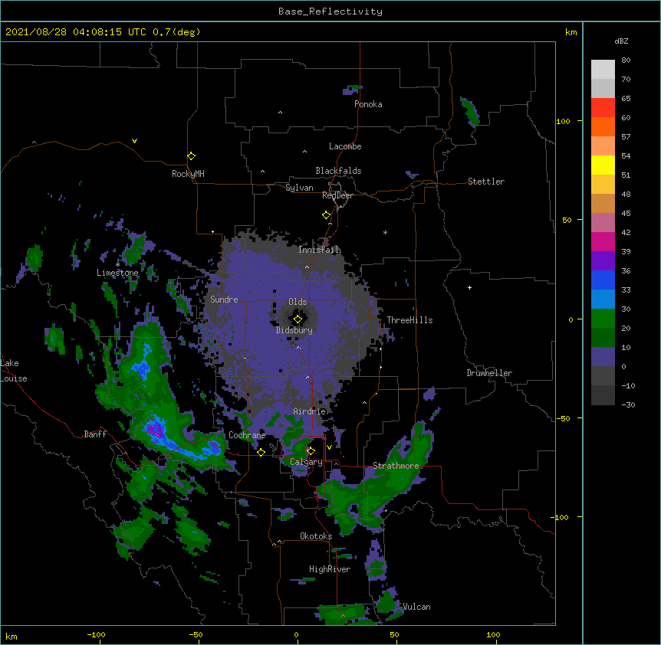Viewport: 661px width, 645px height.
Task: Pick the purple swatch between 39 and 36
Action: [603, 261]
